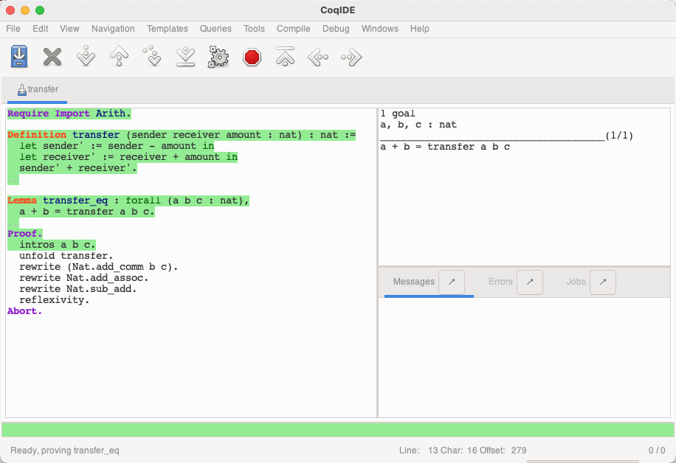
Task: Open the Debug menu
Action: [336, 29]
